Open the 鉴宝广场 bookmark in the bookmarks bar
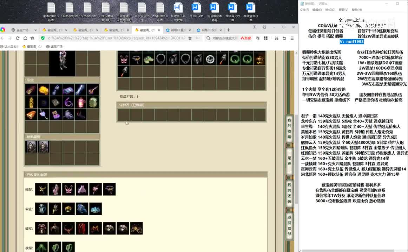Viewport: 408px width, 252px height. [x=54, y=47]
